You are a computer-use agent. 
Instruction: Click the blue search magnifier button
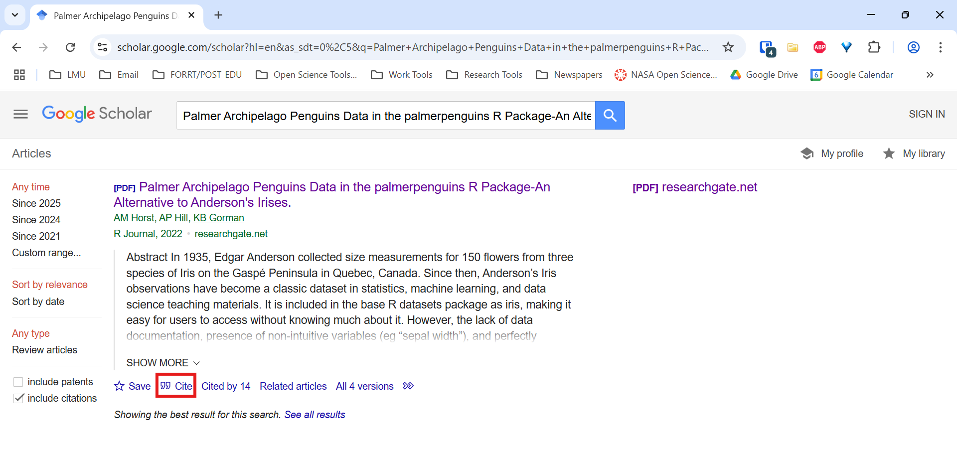[610, 116]
